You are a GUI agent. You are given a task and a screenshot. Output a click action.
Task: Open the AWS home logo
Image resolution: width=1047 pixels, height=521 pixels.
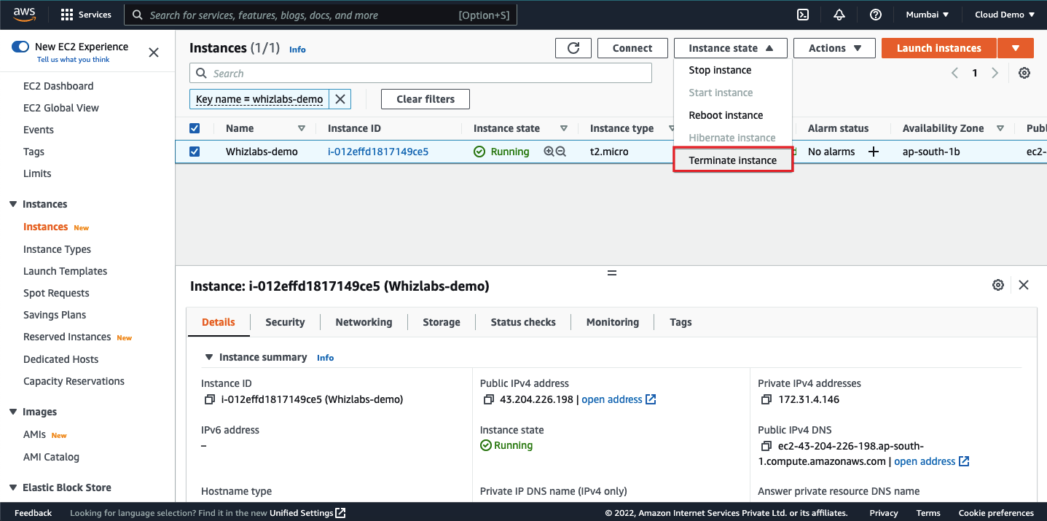[25, 14]
